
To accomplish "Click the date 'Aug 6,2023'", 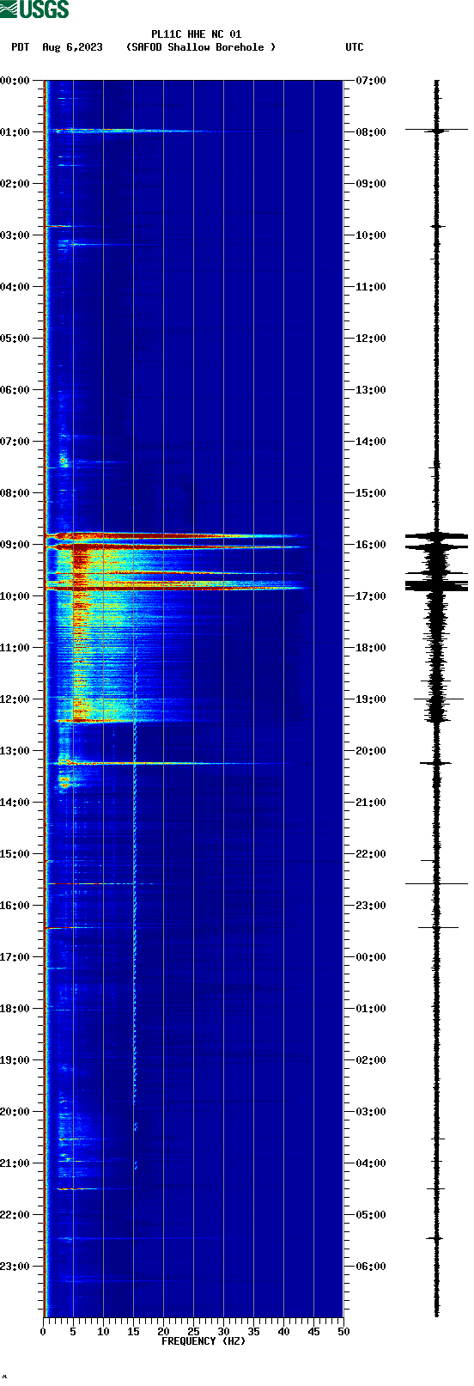I will tap(72, 47).
